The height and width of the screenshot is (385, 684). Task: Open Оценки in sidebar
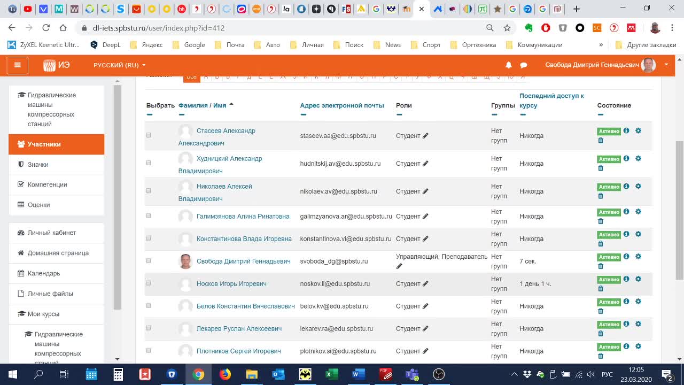[56, 205]
